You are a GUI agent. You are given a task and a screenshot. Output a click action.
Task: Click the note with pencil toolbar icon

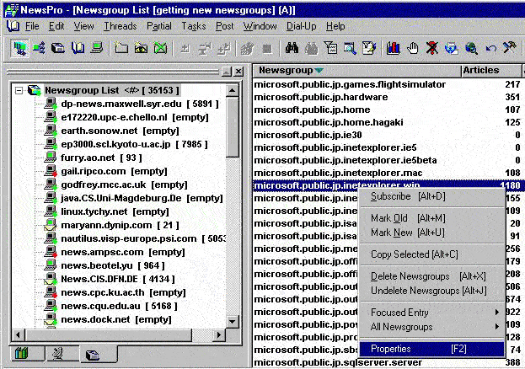click(x=369, y=49)
